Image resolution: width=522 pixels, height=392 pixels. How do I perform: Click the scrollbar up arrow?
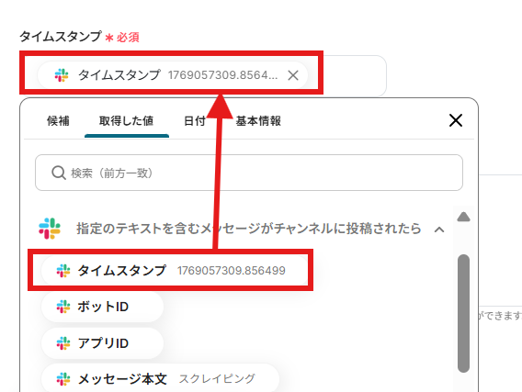click(x=463, y=217)
